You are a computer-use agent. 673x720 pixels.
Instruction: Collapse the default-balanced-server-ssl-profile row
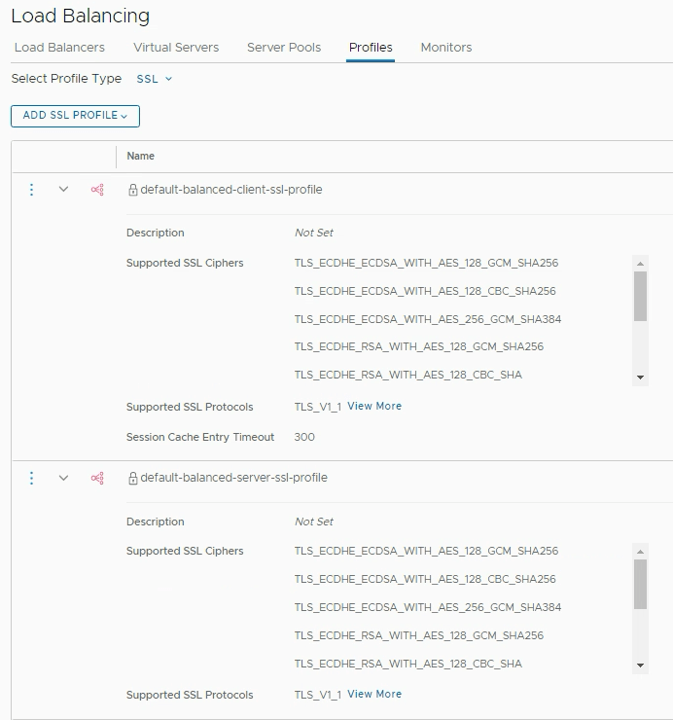pos(64,478)
